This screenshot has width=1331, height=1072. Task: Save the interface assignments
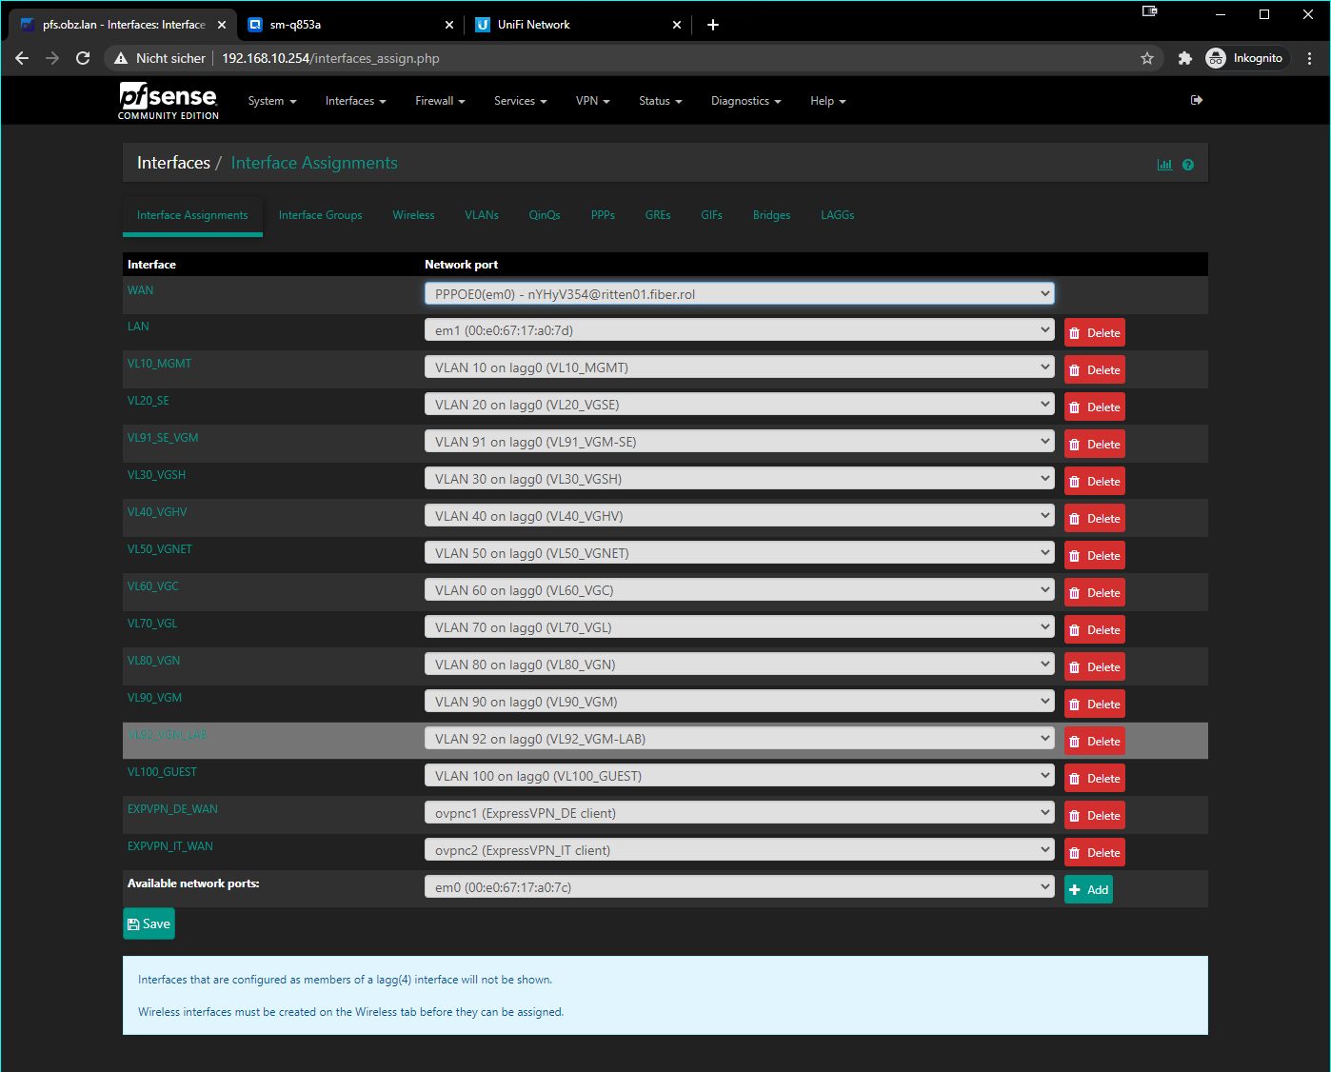click(x=149, y=923)
